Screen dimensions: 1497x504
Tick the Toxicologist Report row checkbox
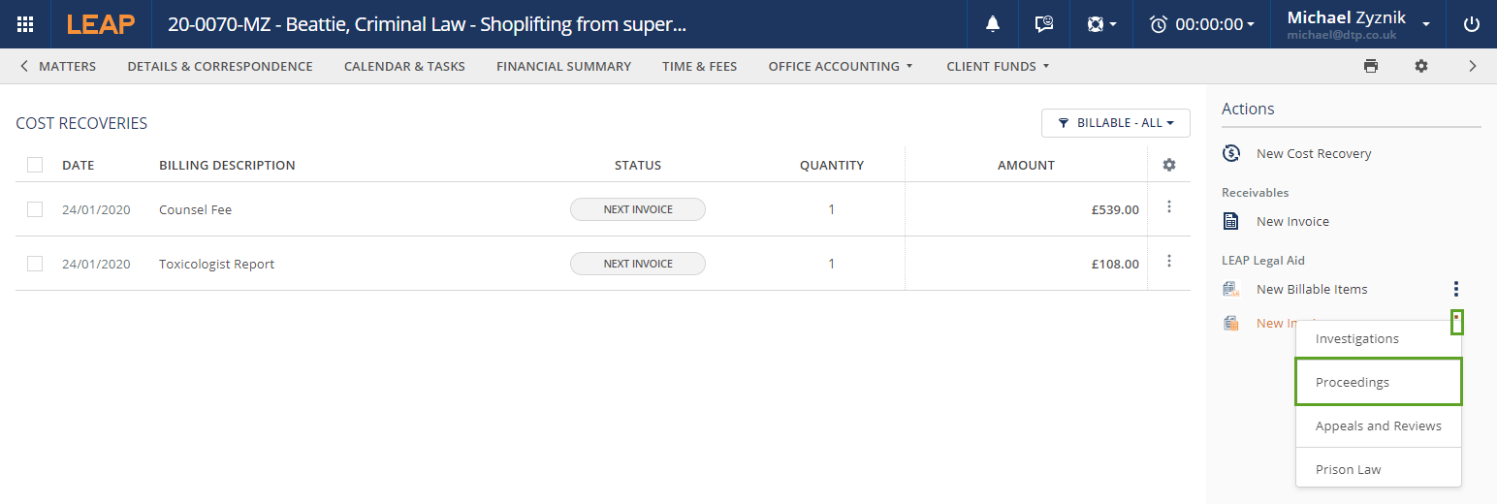tap(35, 264)
